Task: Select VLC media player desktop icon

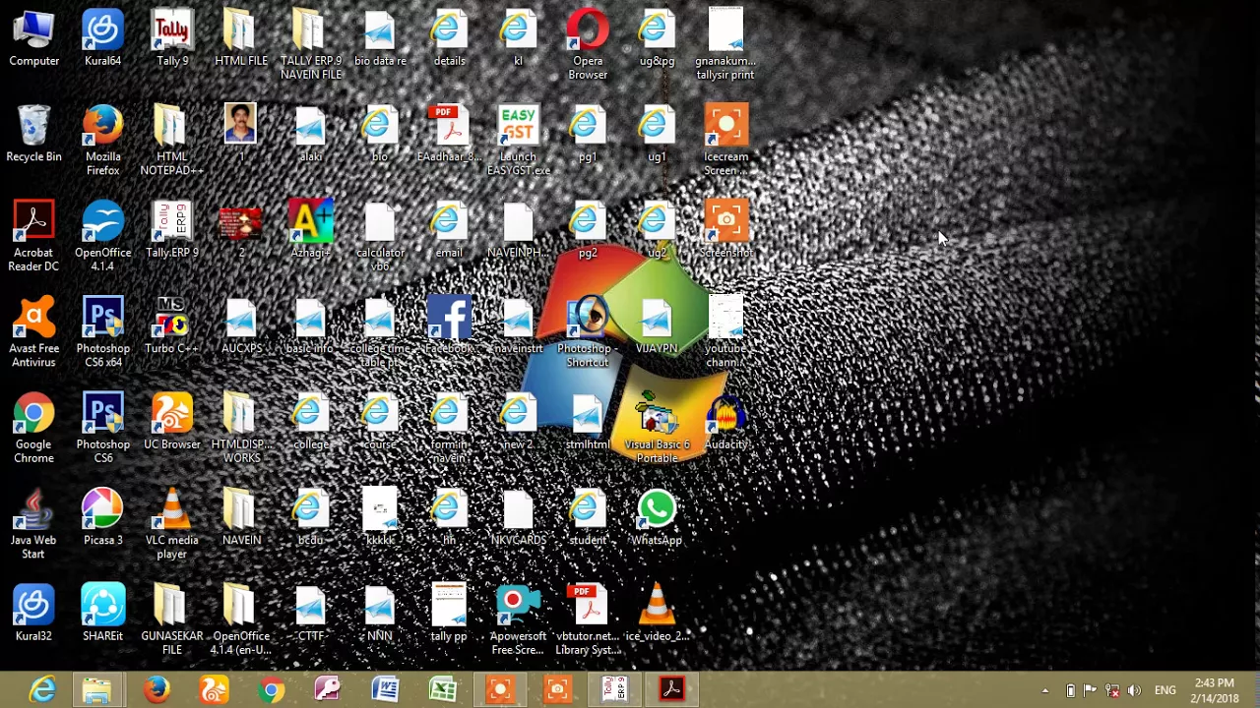Action: (x=172, y=525)
